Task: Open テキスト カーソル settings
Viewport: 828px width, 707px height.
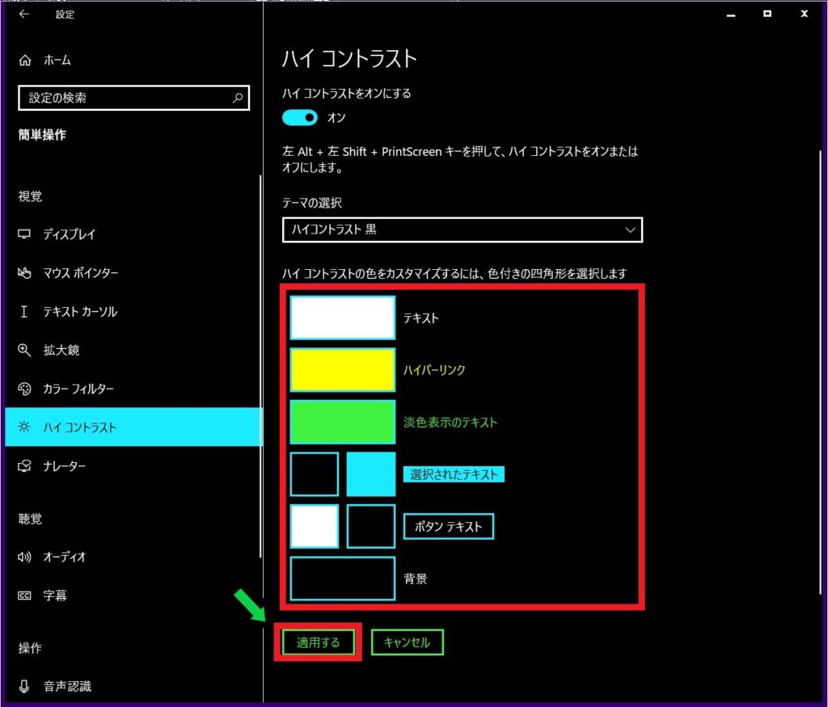Action: (x=133, y=311)
